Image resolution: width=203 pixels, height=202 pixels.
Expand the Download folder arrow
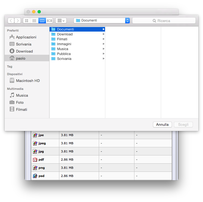tap(104, 34)
